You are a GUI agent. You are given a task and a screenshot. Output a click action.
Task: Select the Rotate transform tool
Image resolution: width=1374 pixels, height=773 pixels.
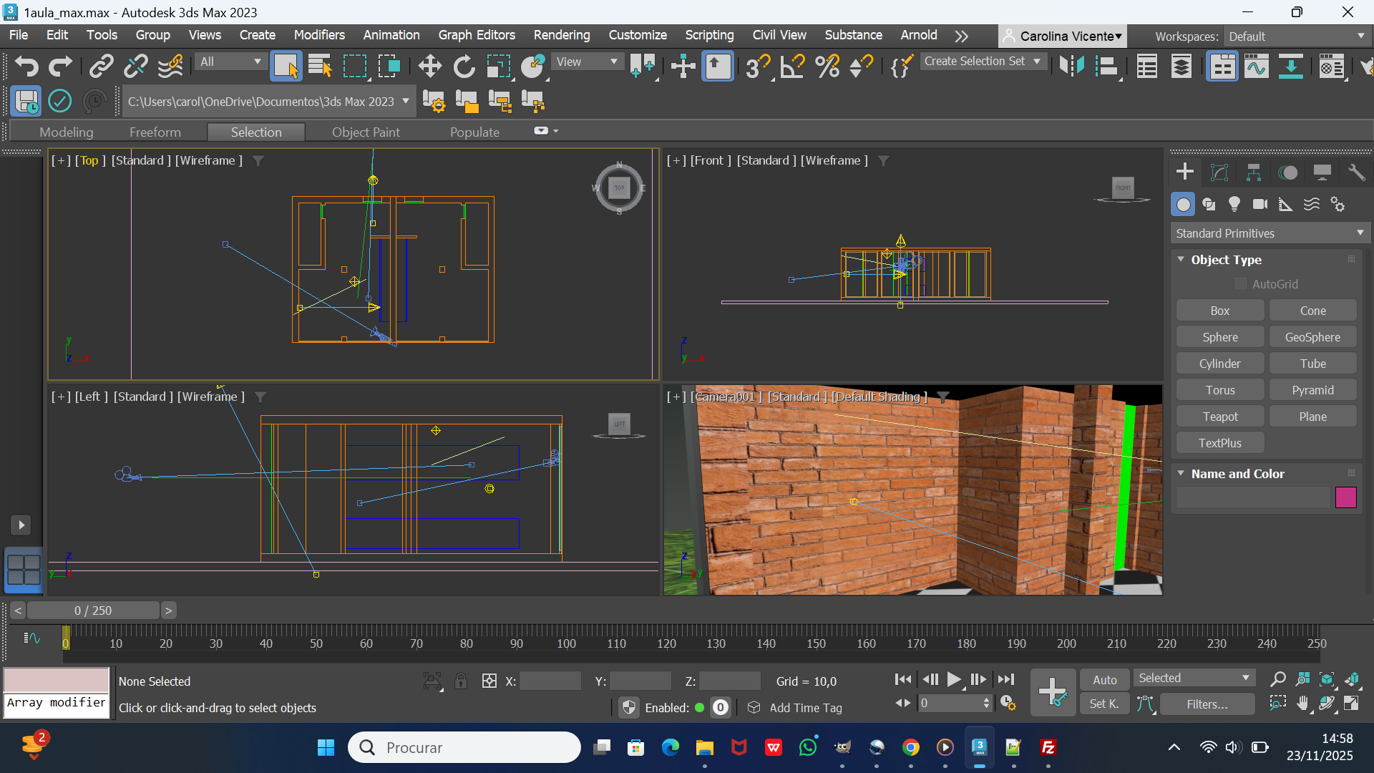[464, 66]
